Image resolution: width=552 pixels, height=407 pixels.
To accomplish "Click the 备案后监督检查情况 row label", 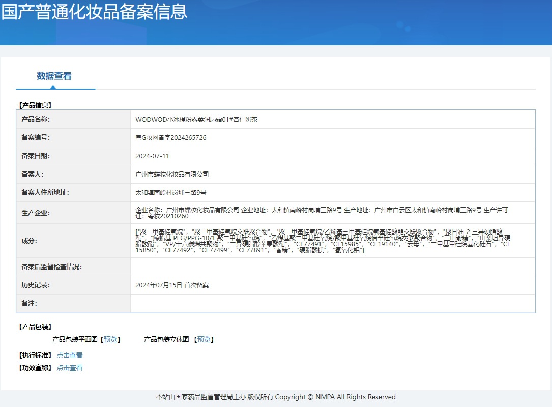I will [x=51, y=267].
